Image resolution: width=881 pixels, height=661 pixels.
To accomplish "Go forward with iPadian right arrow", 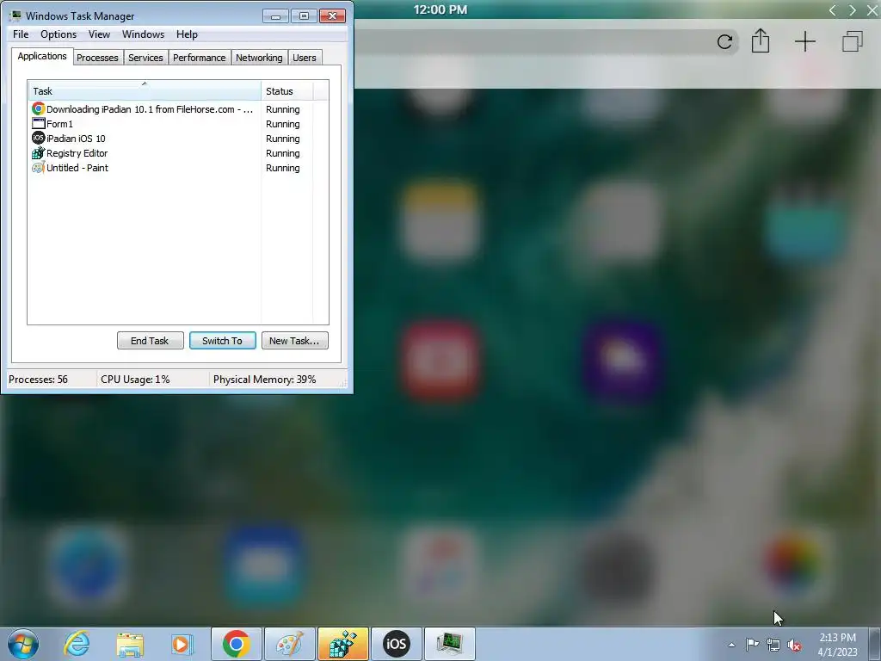I will click(853, 10).
